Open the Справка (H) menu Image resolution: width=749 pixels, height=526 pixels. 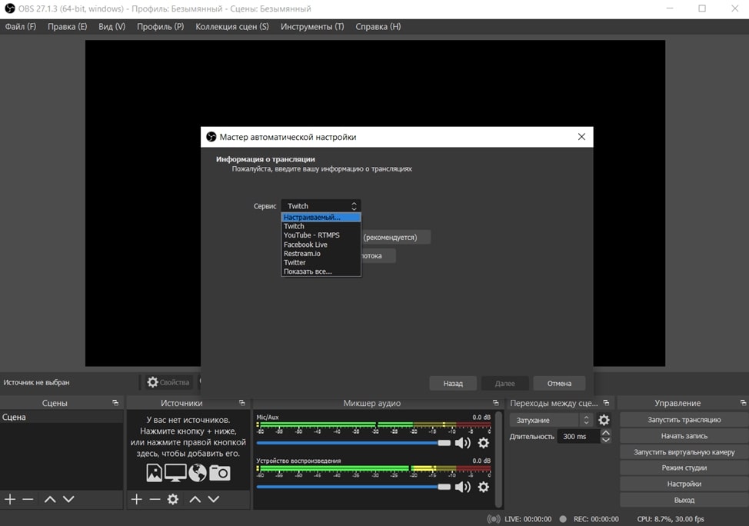coord(378,27)
